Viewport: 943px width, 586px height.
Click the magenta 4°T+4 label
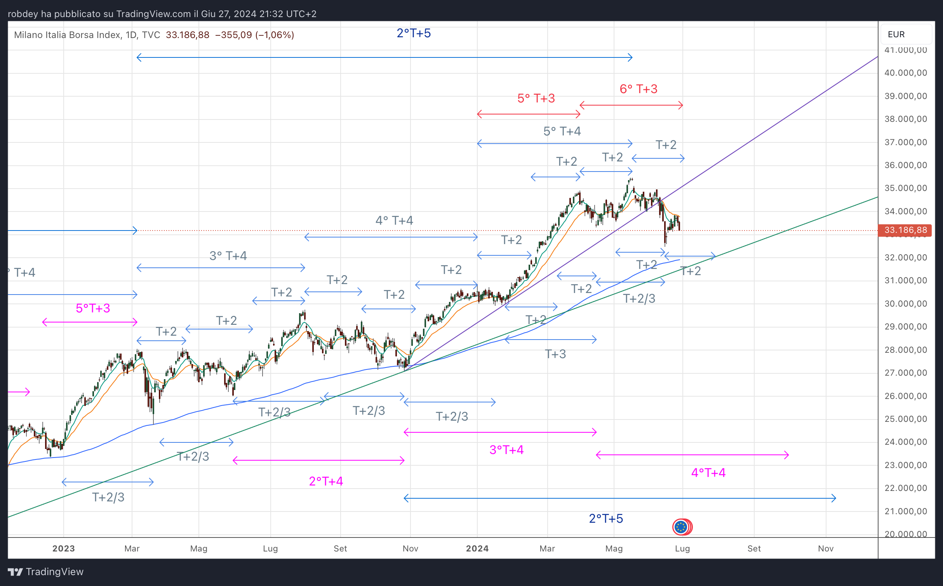tap(708, 473)
